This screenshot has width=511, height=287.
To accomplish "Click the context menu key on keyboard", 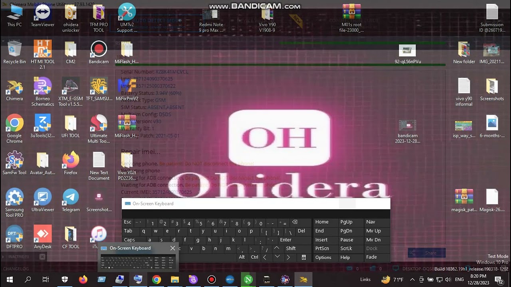I will (x=304, y=258).
